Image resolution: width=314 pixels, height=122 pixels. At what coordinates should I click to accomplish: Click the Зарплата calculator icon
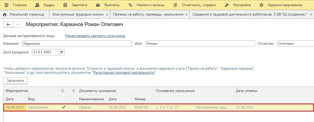65,5
